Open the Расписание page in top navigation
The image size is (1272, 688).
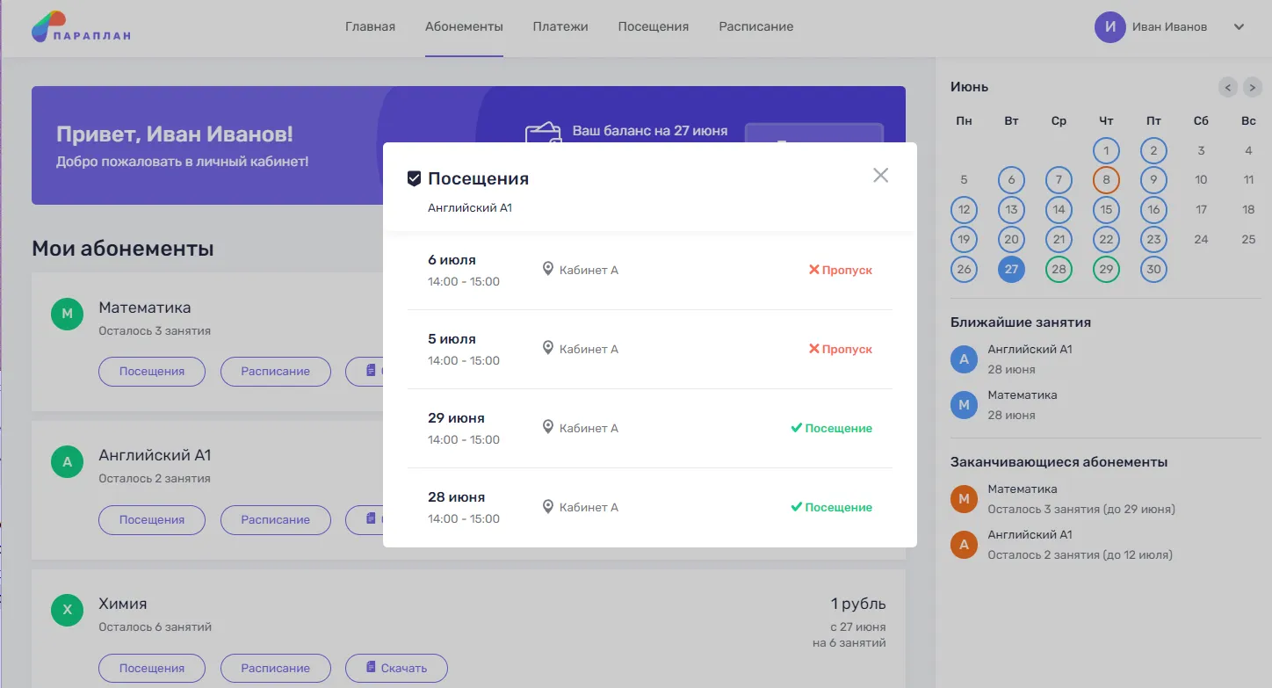pyautogui.click(x=755, y=26)
